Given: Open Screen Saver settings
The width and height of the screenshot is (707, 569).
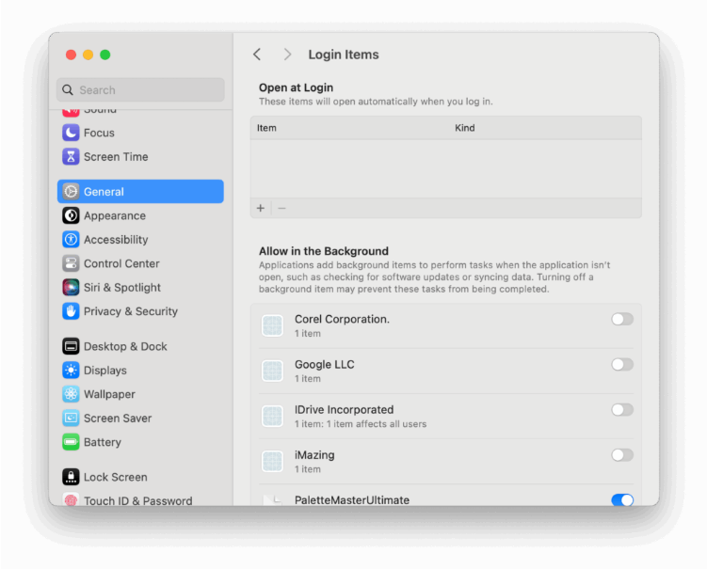Looking at the screenshot, I should click(140, 419).
